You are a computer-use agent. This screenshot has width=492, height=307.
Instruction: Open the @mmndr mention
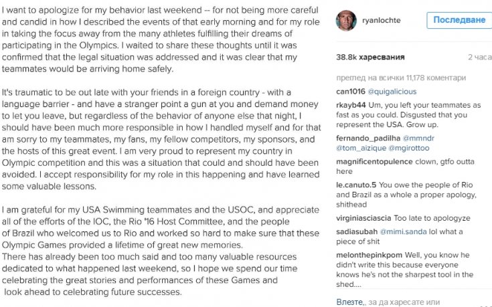tap(418, 138)
